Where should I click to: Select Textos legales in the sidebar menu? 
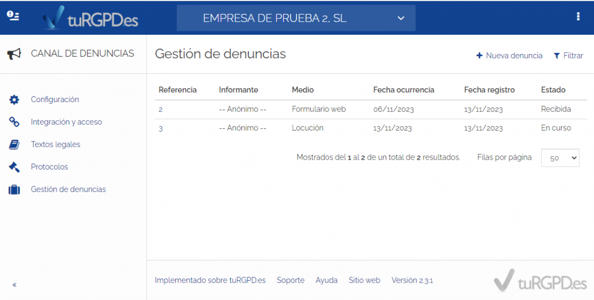point(56,144)
